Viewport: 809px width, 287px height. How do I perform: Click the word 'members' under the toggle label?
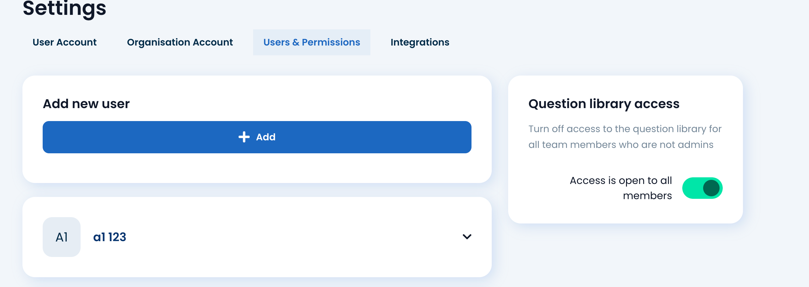tap(647, 196)
